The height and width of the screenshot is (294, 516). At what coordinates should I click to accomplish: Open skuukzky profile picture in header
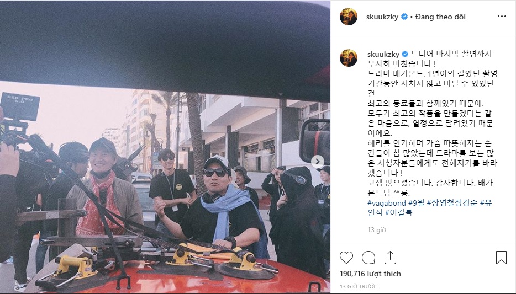click(349, 17)
